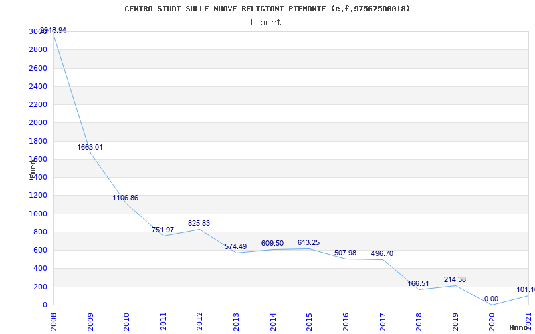Click the Importi subtitle
This screenshot has width=535, height=334.
coord(267,22)
